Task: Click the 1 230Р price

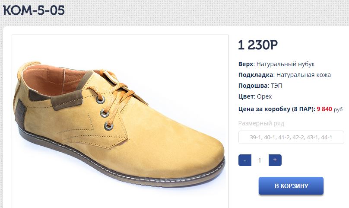Action: click(x=257, y=45)
